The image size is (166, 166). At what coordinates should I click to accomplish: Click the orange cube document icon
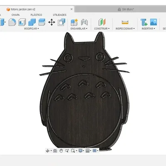point(8,10)
